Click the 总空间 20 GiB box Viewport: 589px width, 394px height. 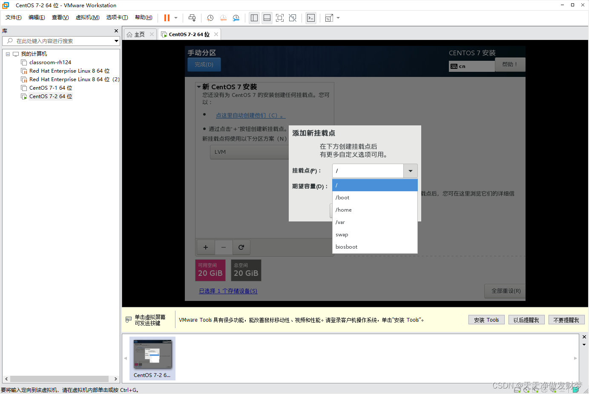(x=246, y=270)
